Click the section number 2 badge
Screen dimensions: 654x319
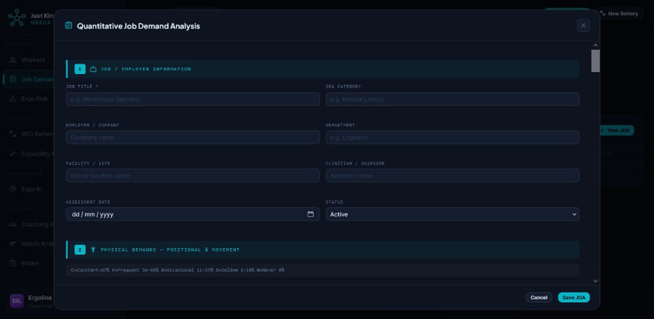[x=80, y=249]
